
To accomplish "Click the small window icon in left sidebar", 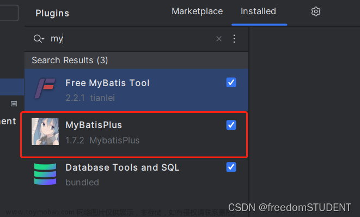I will coord(14,104).
